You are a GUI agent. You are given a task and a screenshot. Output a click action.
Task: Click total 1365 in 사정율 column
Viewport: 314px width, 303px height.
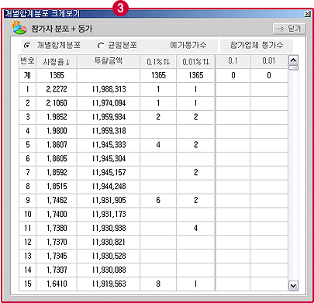coord(57,75)
